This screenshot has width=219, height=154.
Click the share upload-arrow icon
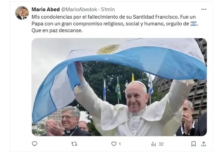click(x=204, y=144)
